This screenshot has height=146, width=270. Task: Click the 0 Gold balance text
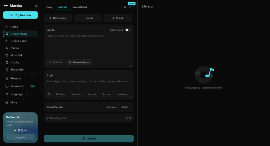pos(23,130)
